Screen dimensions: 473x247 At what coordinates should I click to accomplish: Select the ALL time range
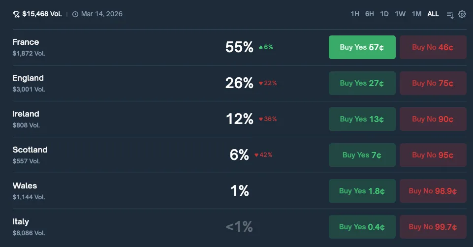[433, 14]
